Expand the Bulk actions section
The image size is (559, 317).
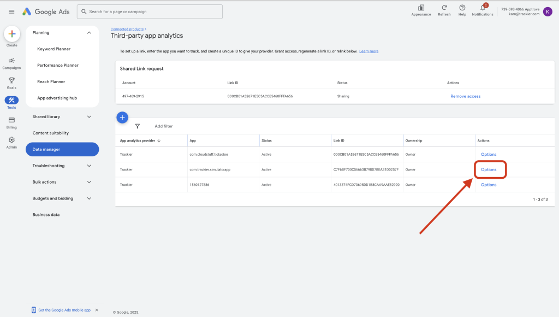point(89,182)
